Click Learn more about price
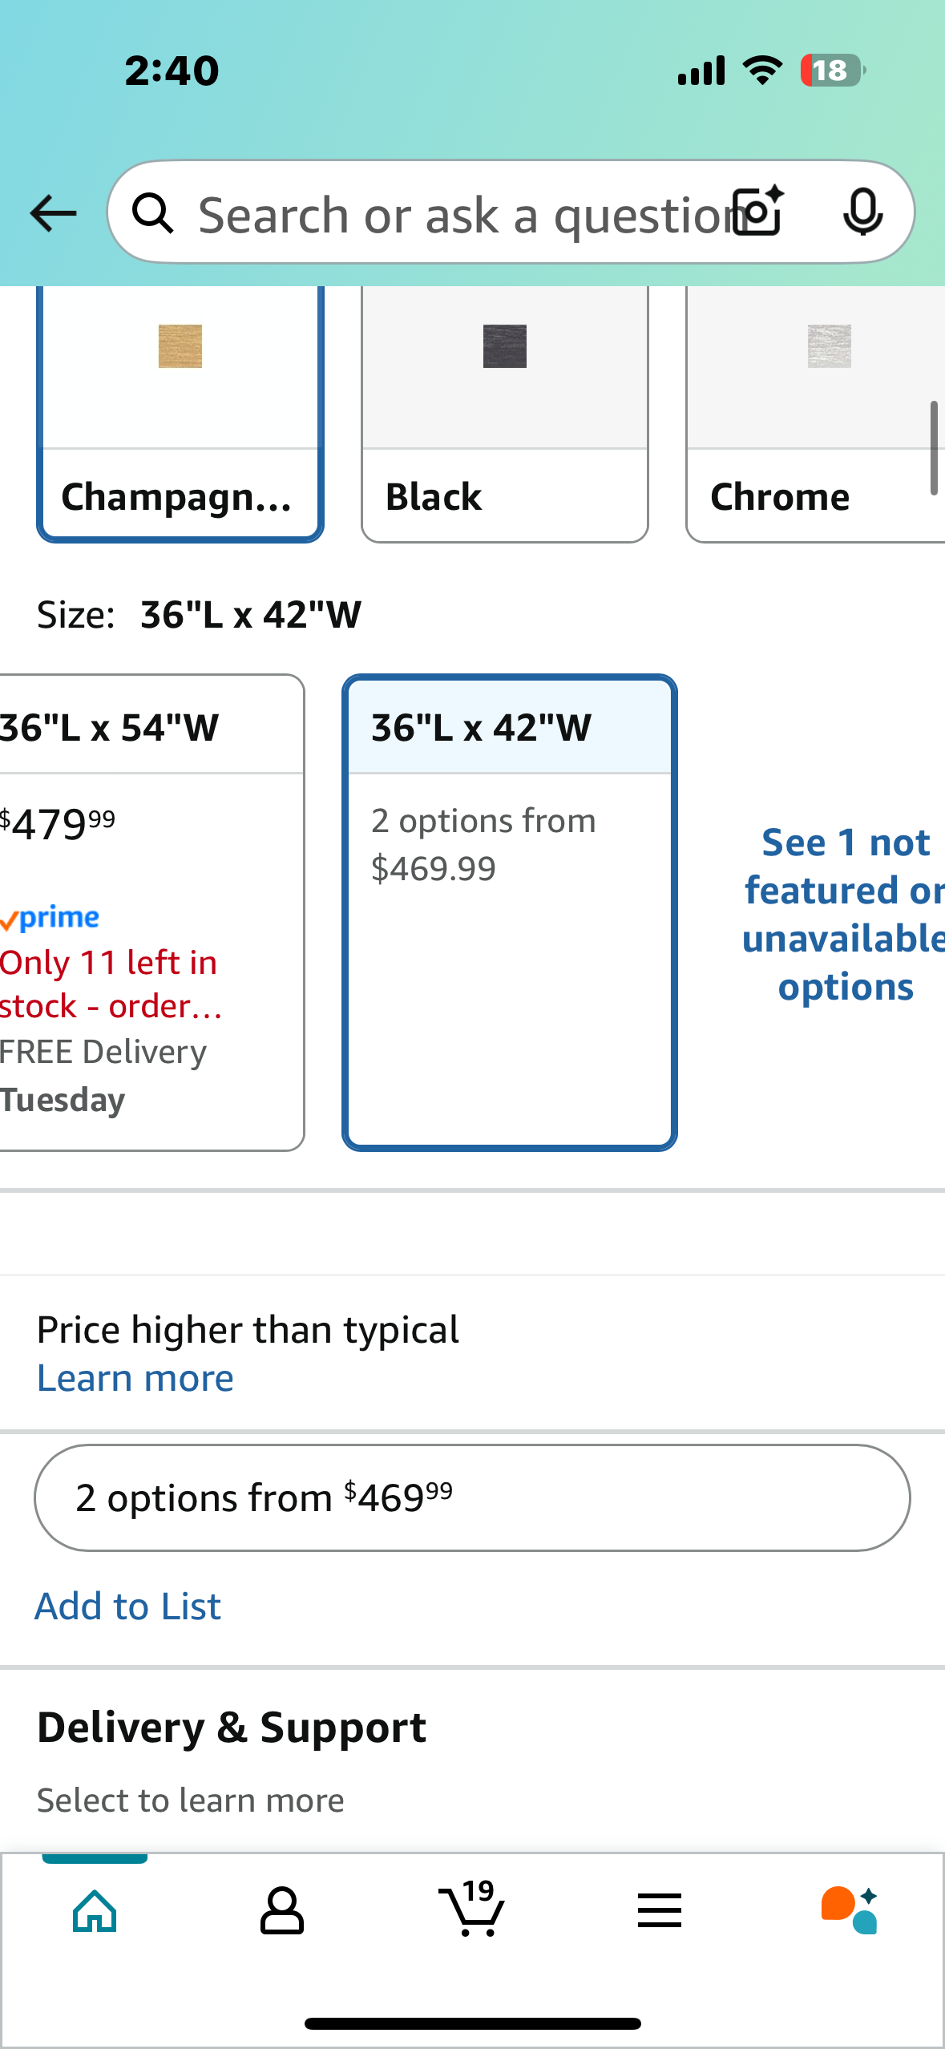The image size is (945, 2049). [x=135, y=1378]
